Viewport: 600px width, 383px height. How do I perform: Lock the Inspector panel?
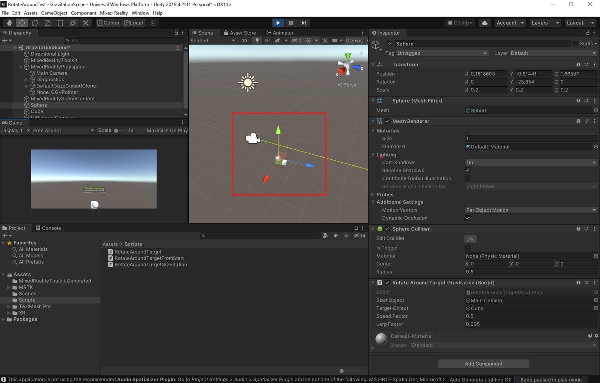(588, 33)
